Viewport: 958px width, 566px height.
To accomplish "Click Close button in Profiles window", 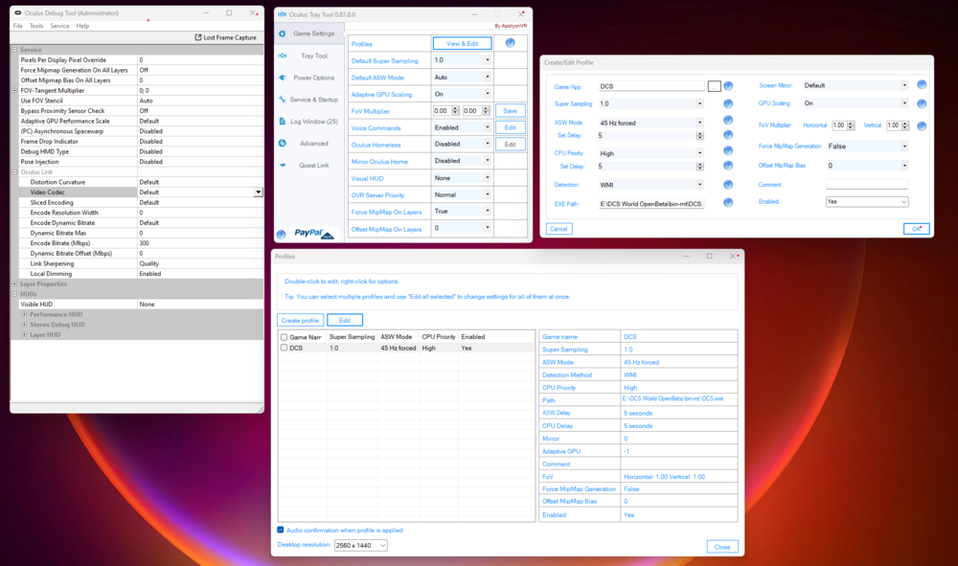I will tap(722, 547).
